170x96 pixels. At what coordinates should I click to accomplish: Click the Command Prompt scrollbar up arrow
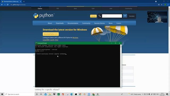121,45
